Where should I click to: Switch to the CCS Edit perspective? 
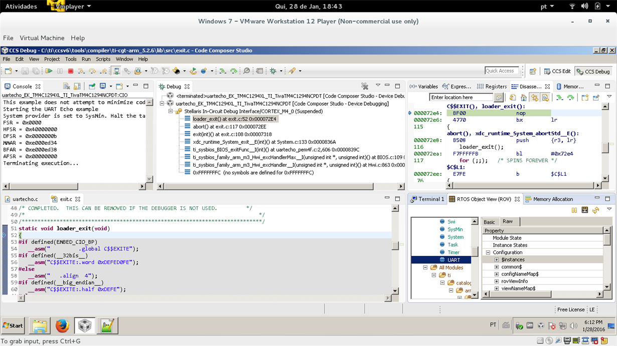coord(557,71)
